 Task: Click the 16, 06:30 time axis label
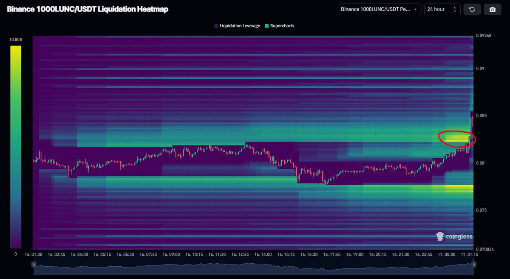point(125,254)
